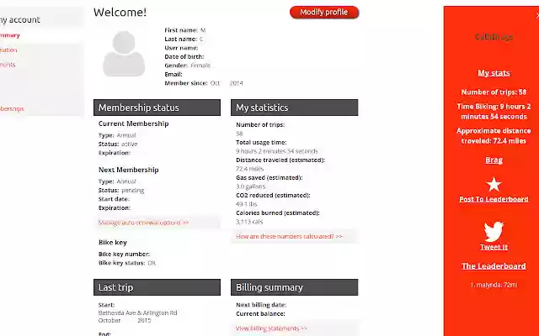Open Manage auto-renewal options link

(x=144, y=223)
